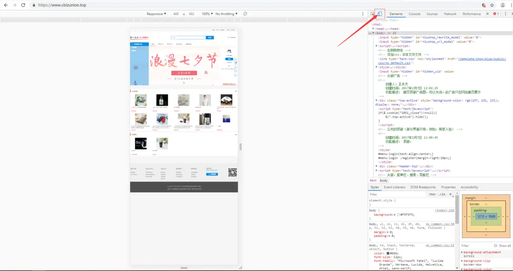Expand the div top-active node

pyautogui.click(x=376, y=100)
